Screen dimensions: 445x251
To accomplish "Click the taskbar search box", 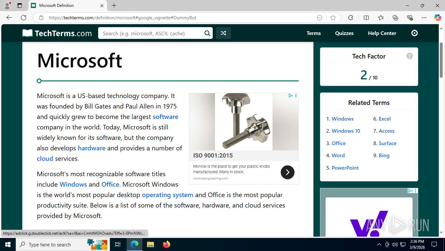I will click(62, 244).
